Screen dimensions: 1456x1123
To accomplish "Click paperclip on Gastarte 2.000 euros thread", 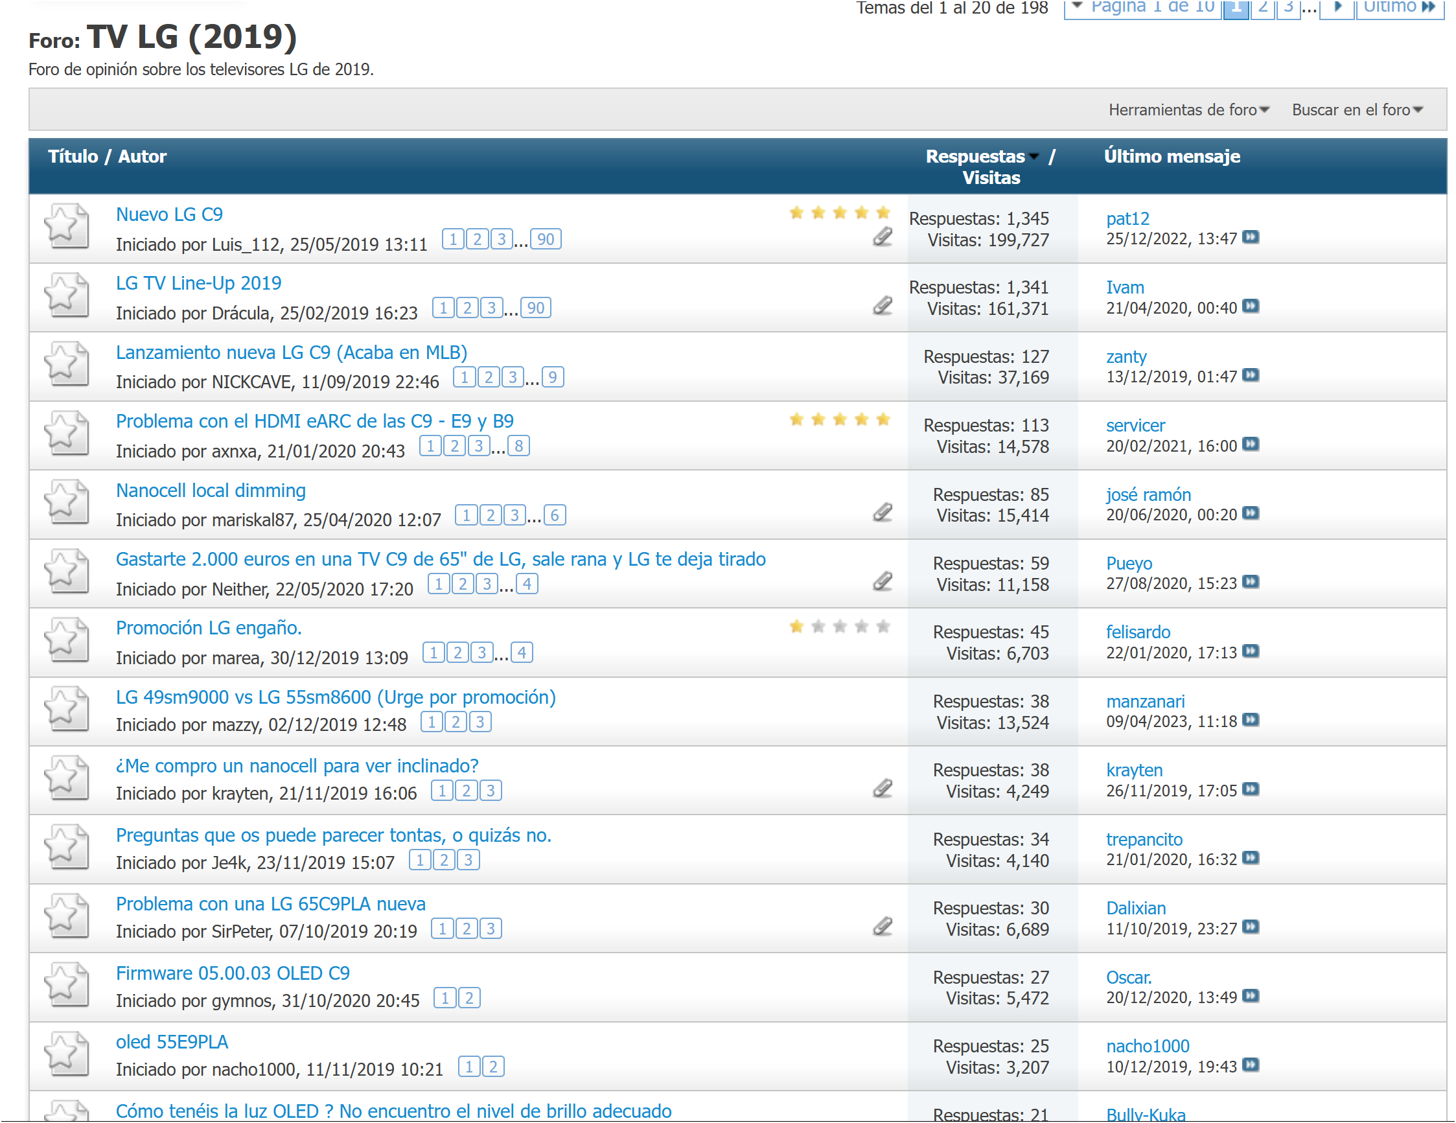I will [883, 581].
